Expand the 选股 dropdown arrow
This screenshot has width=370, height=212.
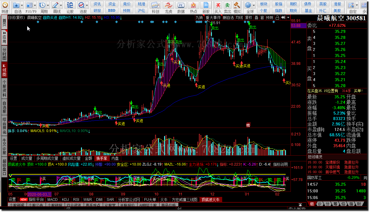pyautogui.click(x=87, y=5)
